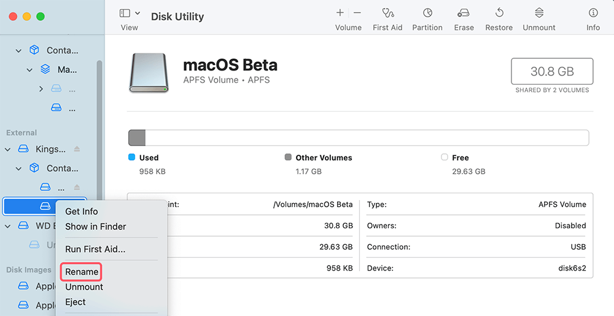Image resolution: width=614 pixels, height=316 pixels.
Task: Open the View sidebar options icon
Action: pos(125,13)
